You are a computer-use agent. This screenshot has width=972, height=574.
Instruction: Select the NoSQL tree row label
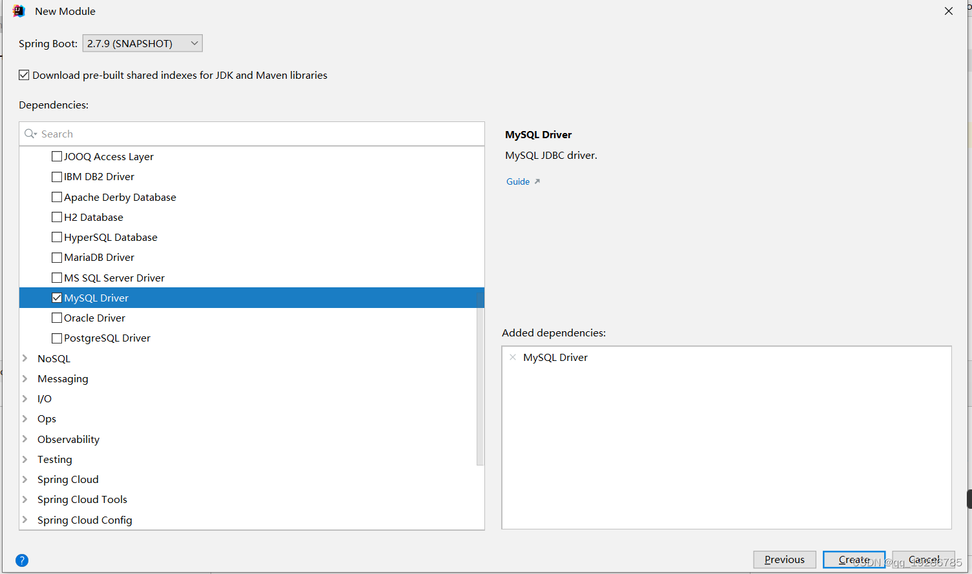pos(54,358)
